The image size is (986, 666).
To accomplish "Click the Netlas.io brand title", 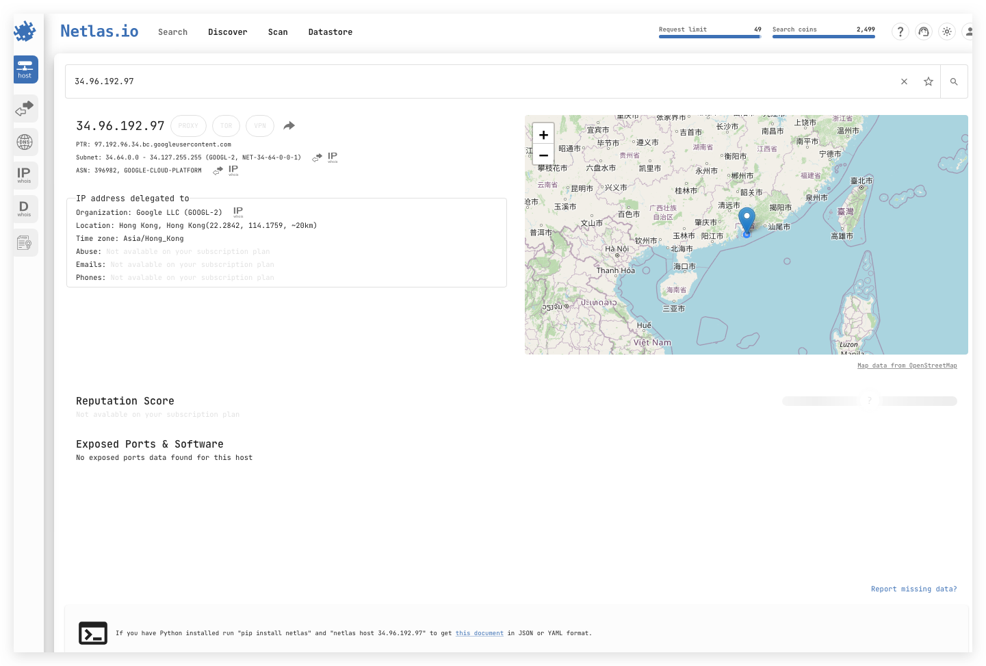I will tap(99, 31).
